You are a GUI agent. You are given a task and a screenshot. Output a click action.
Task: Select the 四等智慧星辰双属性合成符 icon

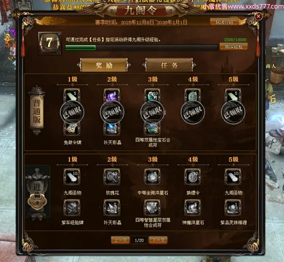(x=152, y=207)
